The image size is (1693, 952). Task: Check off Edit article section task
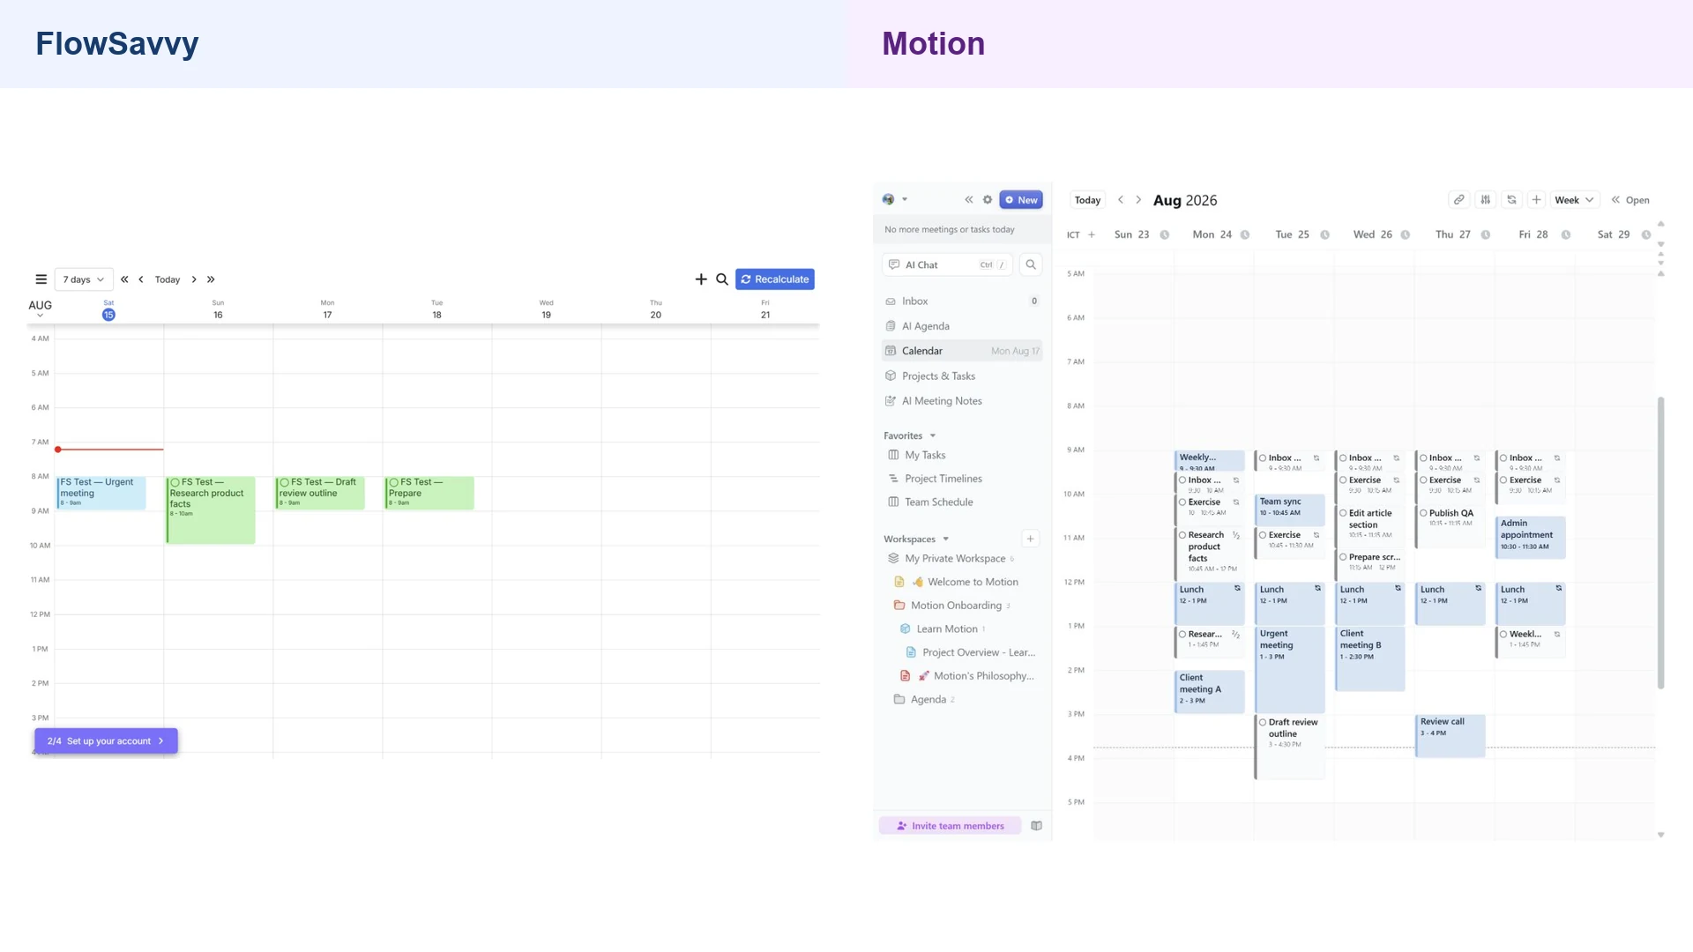[1343, 513]
